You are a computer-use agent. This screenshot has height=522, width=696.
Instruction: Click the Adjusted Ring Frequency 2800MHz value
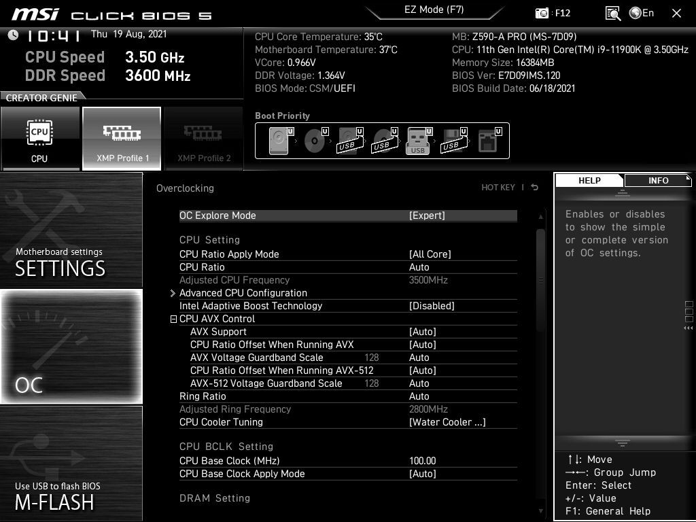coord(428,408)
